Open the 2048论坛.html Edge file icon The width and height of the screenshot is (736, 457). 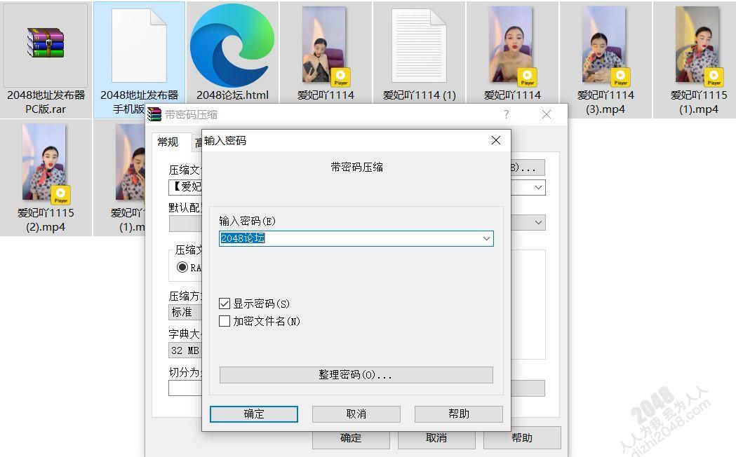[232, 46]
